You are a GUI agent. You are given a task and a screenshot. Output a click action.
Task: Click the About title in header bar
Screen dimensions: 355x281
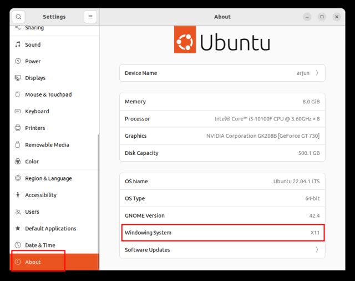coord(222,17)
